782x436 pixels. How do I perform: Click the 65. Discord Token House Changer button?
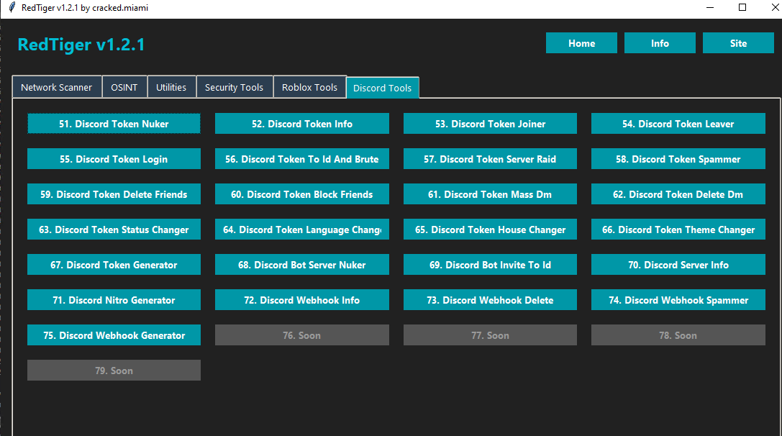[x=490, y=230]
